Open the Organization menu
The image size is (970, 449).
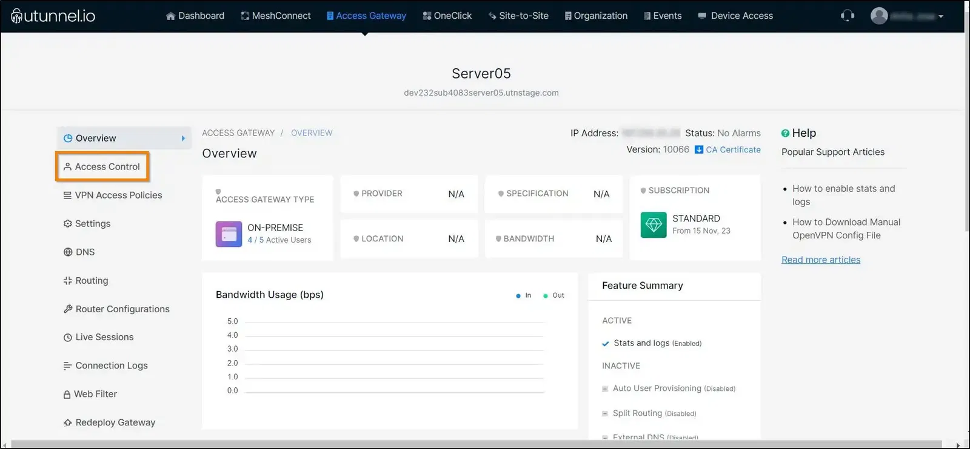pos(596,16)
